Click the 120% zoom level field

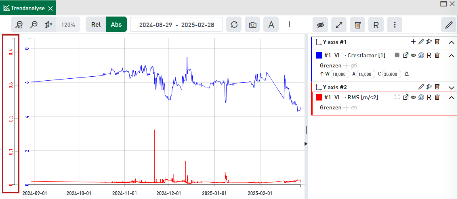click(68, 25)
